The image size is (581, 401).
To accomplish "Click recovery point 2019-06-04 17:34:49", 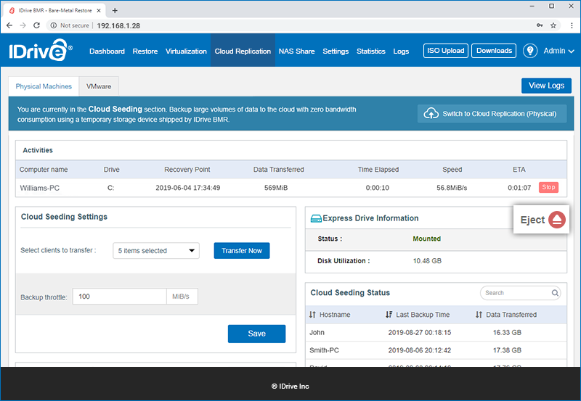I will point(188,188).
